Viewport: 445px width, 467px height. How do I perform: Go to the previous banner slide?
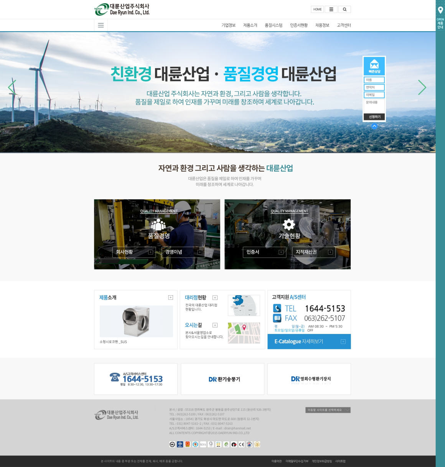pyautogui.click(x=12, y=87)
